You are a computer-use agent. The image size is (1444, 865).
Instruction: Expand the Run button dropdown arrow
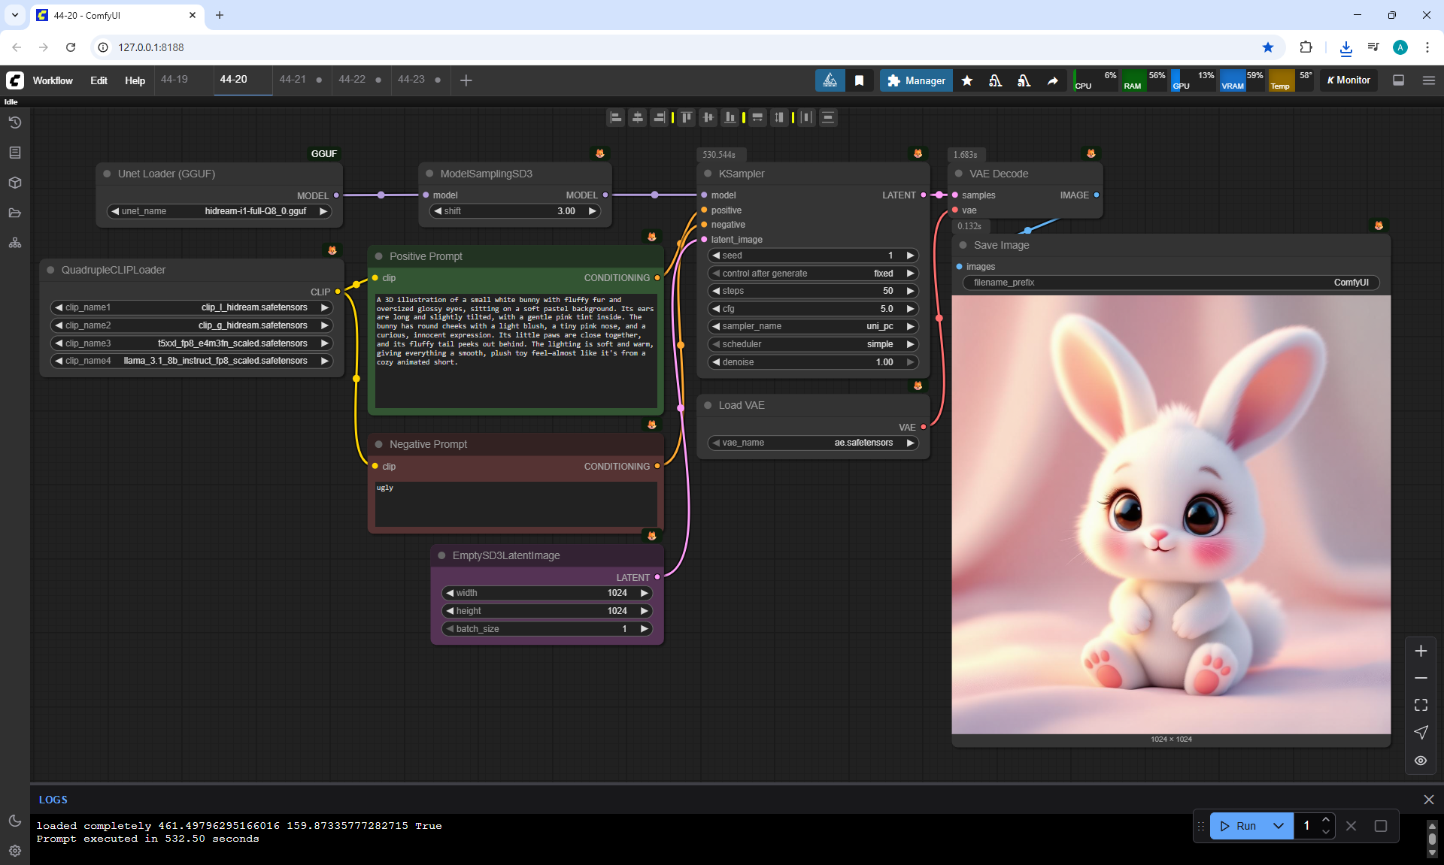tap(1278, 826)
